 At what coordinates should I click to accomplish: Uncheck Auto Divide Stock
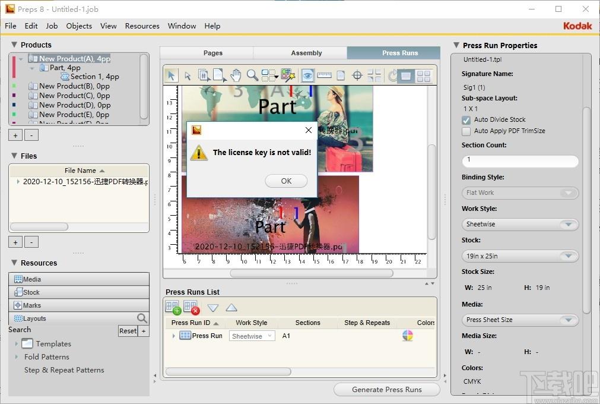(466, 120)
